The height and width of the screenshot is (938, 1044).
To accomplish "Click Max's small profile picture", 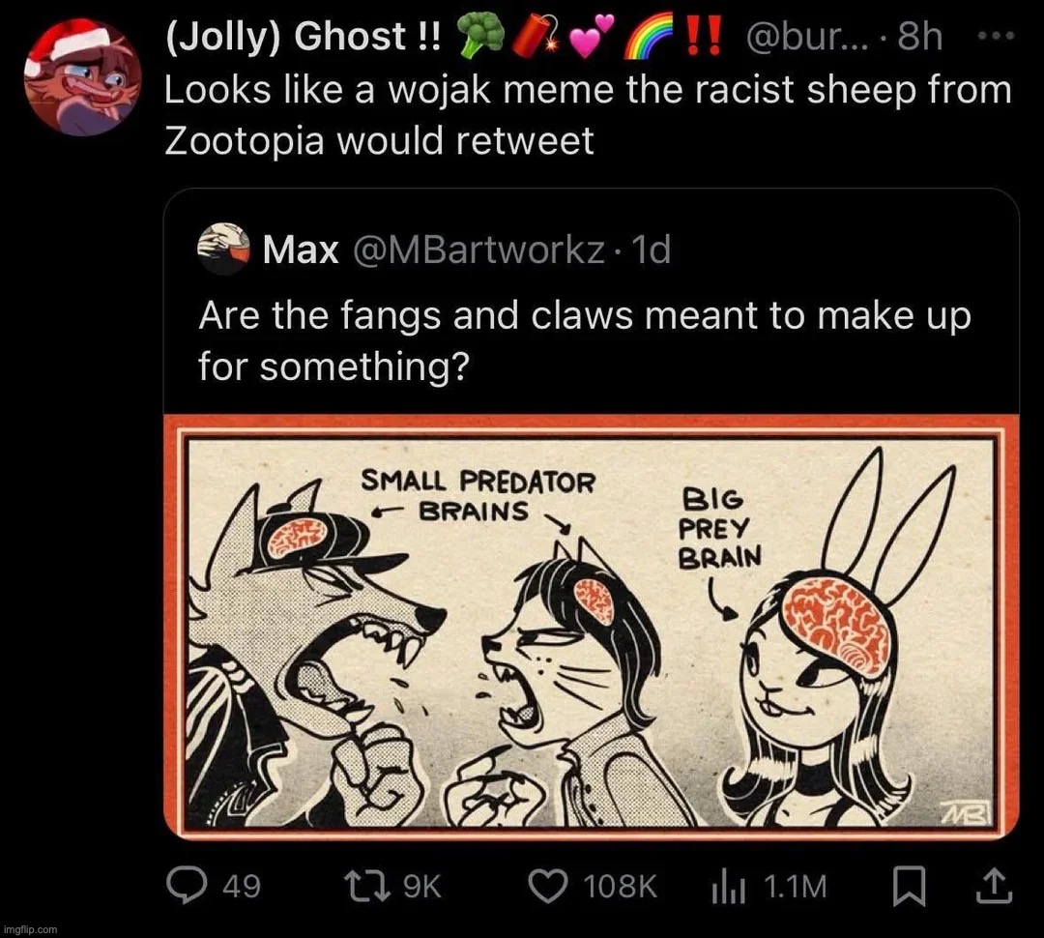I will click(x=223, y=251).
